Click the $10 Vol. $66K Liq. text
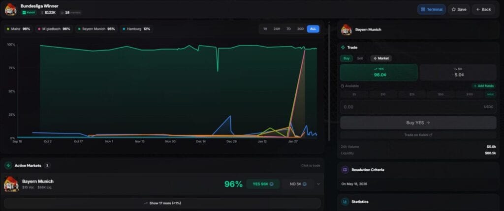This screenshot has height=211, width=504. tap(37, 187)
